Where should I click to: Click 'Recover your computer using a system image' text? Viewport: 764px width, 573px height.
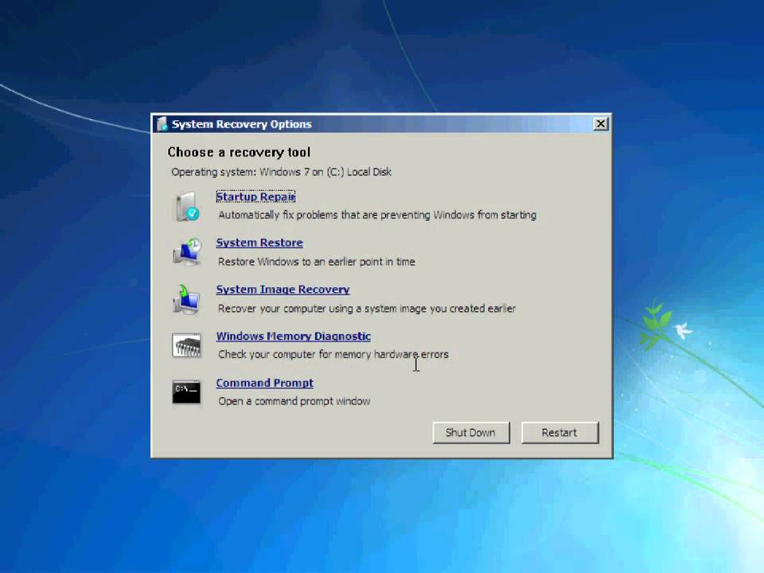pos(367,309)
